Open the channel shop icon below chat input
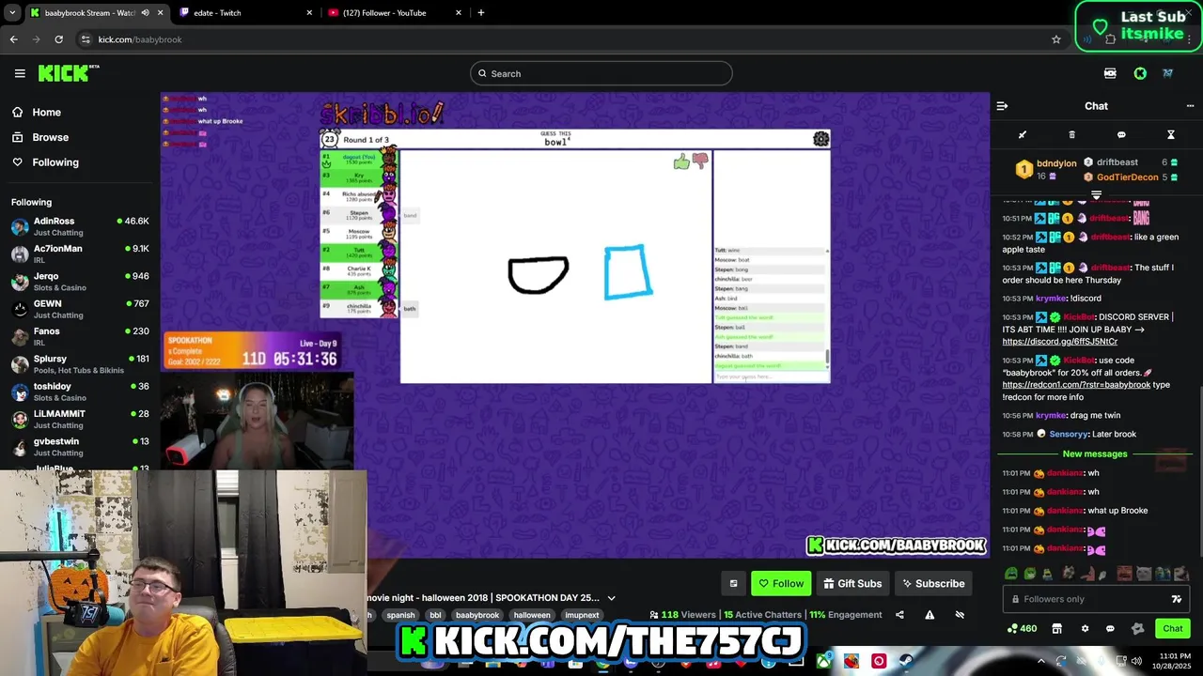The image size is (1203, 676). (1056, 629)
